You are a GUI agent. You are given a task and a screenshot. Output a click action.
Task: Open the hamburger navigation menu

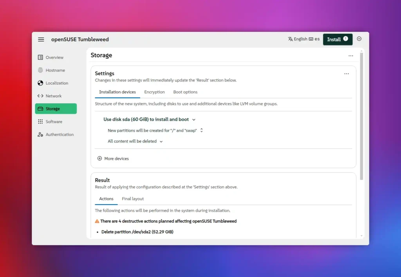click(x=41, y=39)
